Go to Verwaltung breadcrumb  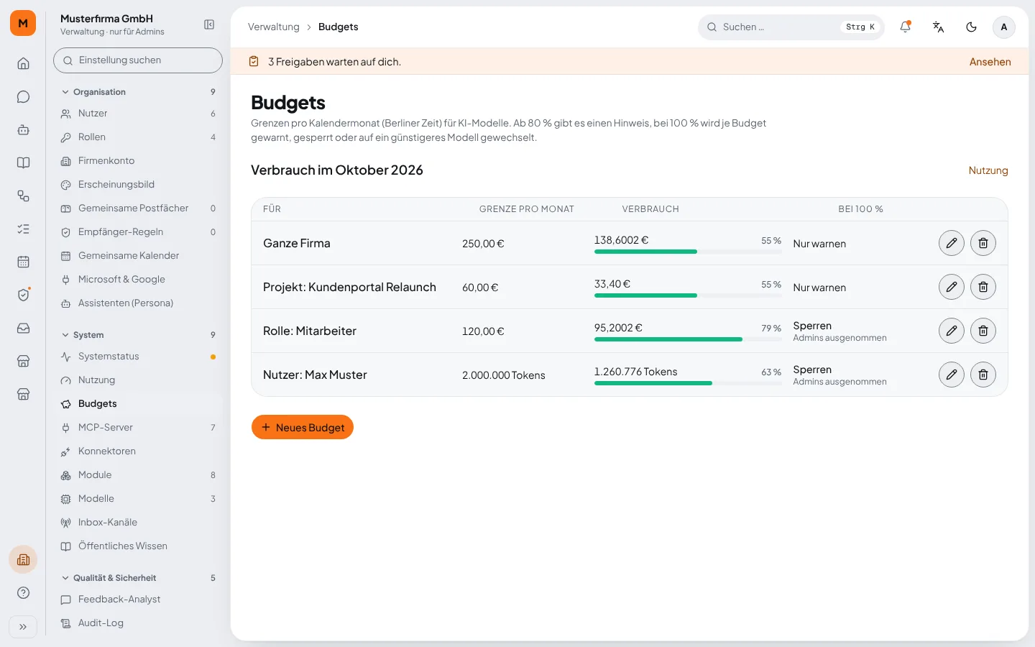tap(274, 27)
